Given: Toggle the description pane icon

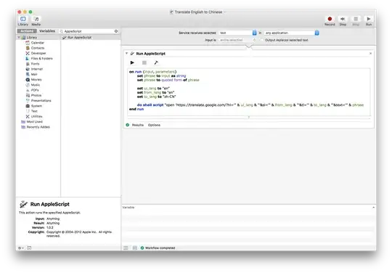Looking at the screenshot, I should 29,248.
